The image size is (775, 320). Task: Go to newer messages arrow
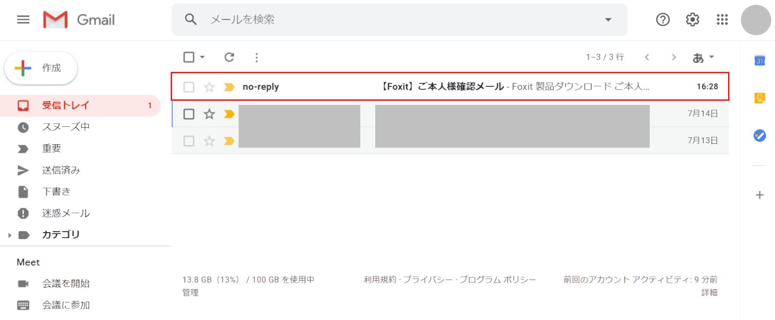click(647, 57)
